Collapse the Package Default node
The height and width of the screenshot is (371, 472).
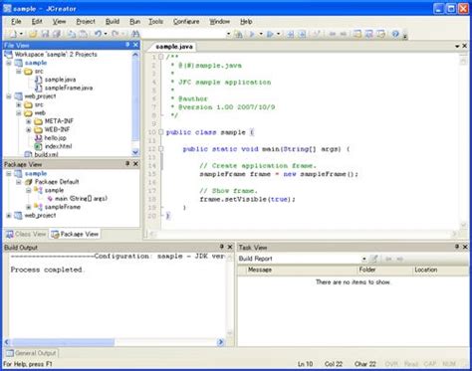click(x=19, y=182)
